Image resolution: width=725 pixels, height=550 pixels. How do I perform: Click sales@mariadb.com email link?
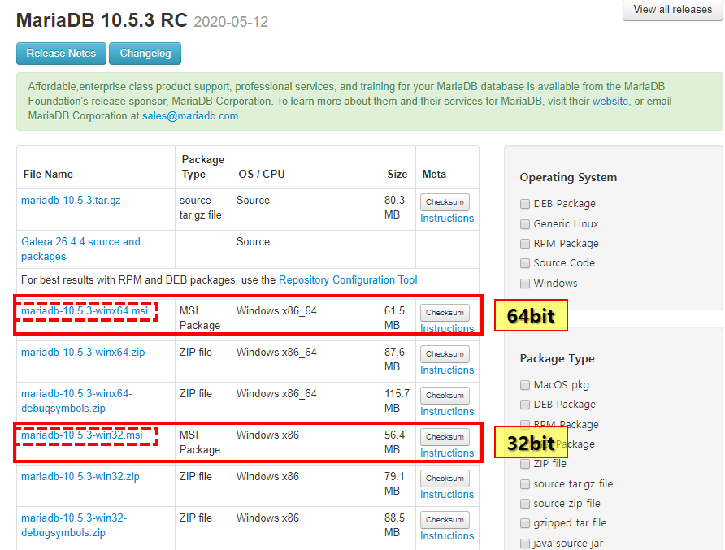[x=190, y=116]
